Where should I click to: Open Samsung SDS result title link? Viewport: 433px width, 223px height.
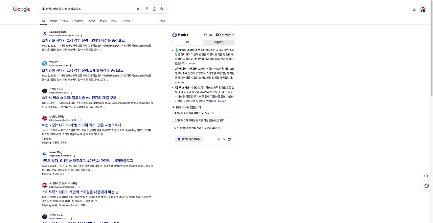[x=83, y=40]
